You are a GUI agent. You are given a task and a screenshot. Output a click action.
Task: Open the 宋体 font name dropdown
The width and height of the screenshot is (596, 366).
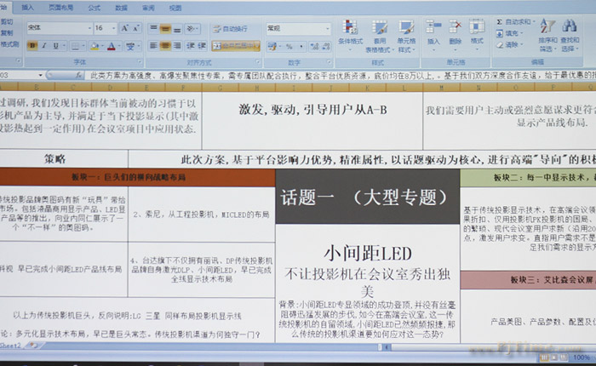[x=58, y=28]
